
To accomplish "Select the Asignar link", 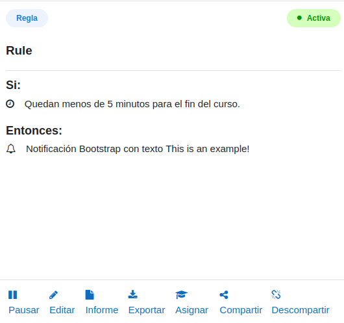I will [191, 310].
